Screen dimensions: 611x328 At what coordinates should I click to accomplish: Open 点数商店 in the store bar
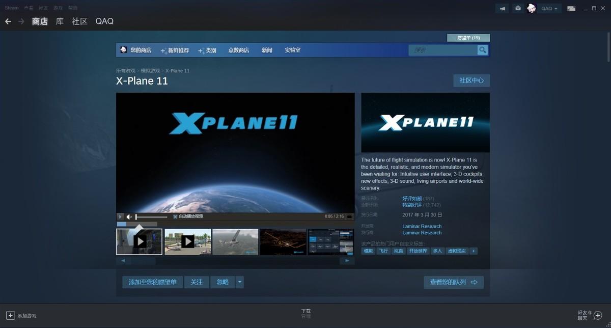pyautogui.click(x=239, y=50)
